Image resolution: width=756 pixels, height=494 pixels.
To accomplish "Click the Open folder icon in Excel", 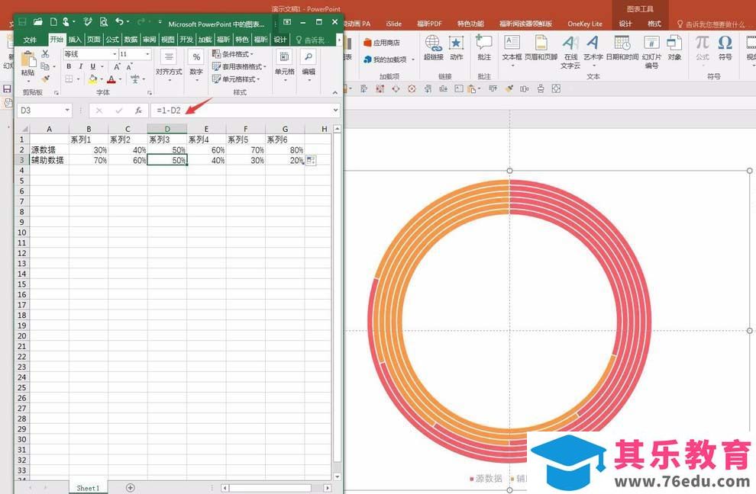I will (x=38, y=21).
